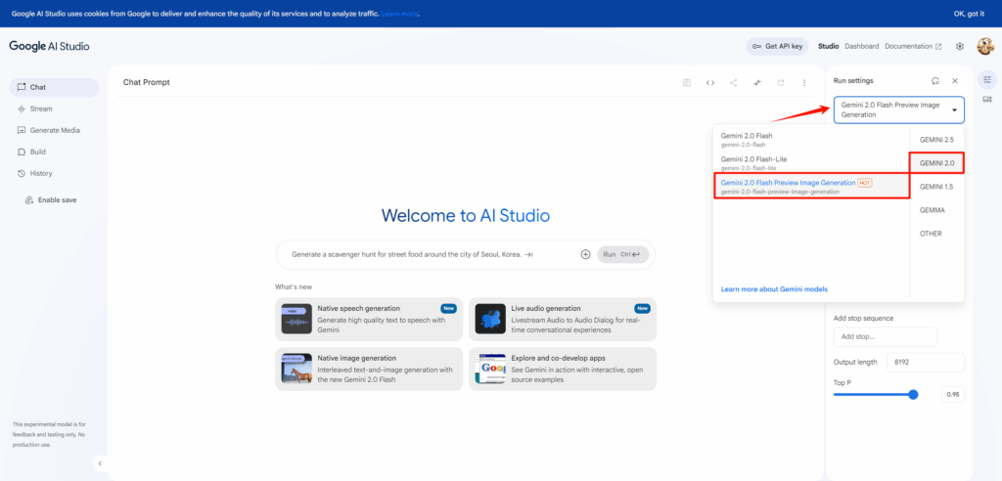
Task: Click the Run button
Action: point(623,254)
